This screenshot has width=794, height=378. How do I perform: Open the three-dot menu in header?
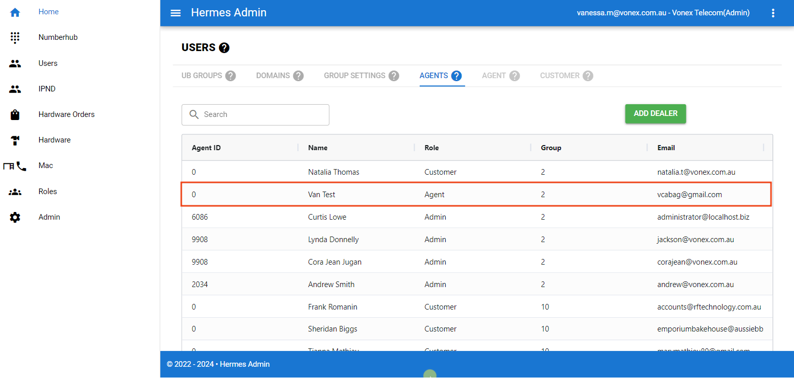point(773,13)
